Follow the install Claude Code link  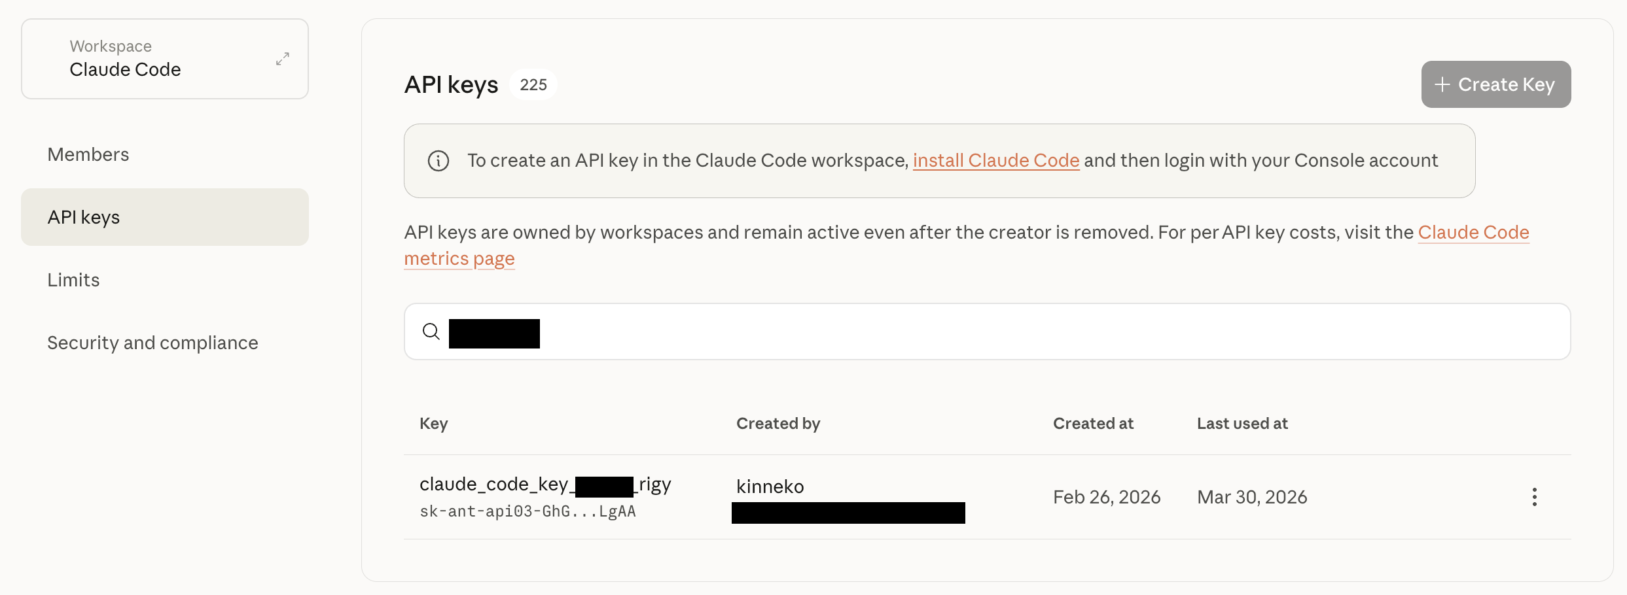pyautogui.click(x=996, y=160)
